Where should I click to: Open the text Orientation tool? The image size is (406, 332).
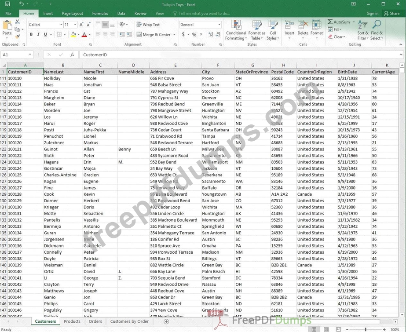click(x=123, y=25)
